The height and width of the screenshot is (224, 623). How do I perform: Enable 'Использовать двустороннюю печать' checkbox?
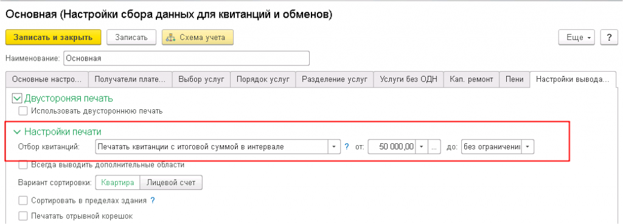click(23, 112)
